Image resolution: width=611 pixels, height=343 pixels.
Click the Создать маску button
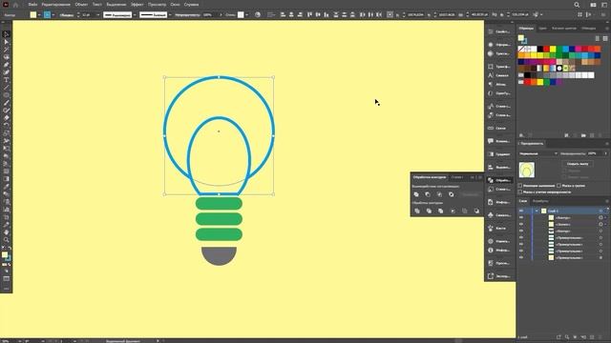578,164
